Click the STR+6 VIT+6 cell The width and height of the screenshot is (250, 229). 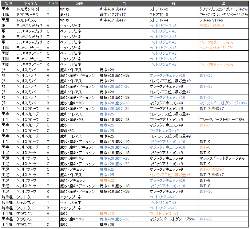click(x=224, y=20)
